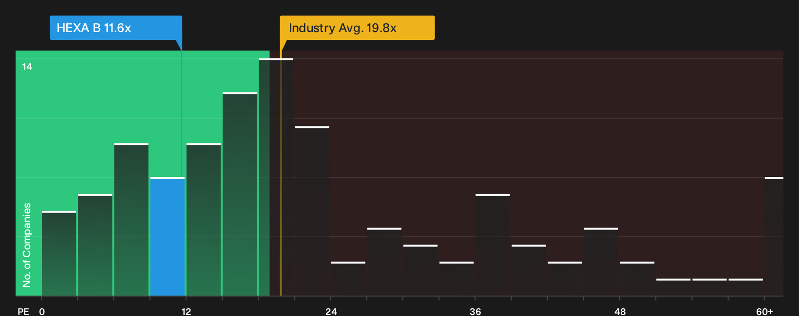Select the bar starting at PE 36
This screenshot has height=316, width=799.
point(493,245)
